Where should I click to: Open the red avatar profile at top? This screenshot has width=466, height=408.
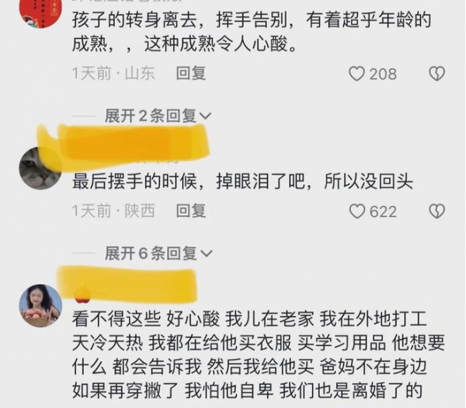40,12
